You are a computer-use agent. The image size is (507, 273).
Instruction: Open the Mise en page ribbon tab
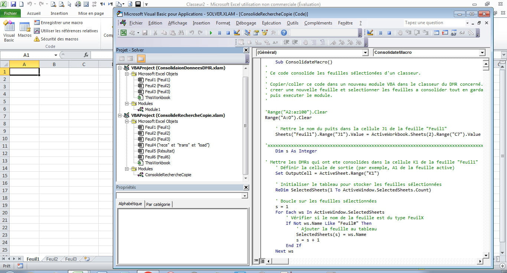pos(91,13)
